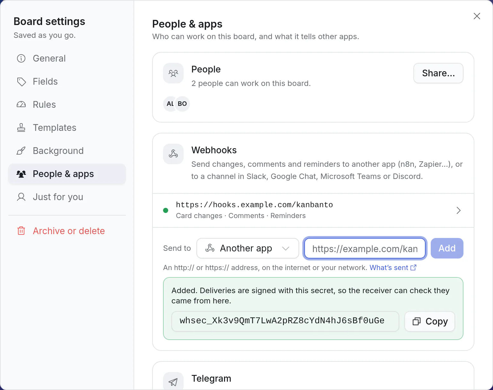493x390 pixels.
Task: Click the People & apps page heading
Action: pyautogui.click(x=187, y=24)
